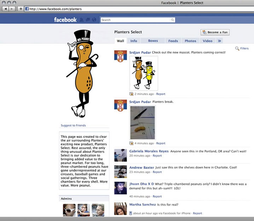Click the Suggest to Friends link

pyautogui.click(x=73, y=125)
